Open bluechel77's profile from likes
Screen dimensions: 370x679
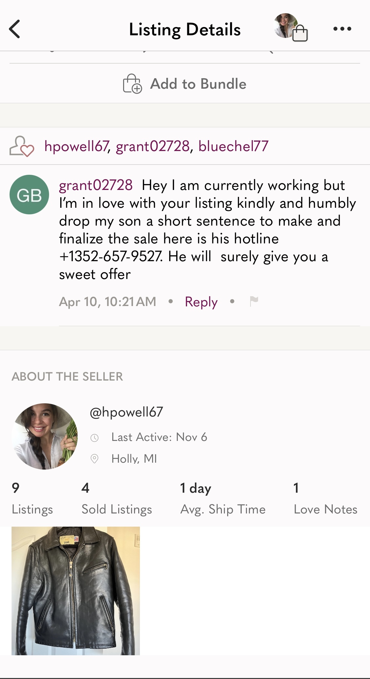point(233,146)
